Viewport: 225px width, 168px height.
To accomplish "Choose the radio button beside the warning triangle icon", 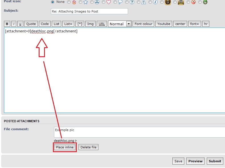I will [139, 2].
